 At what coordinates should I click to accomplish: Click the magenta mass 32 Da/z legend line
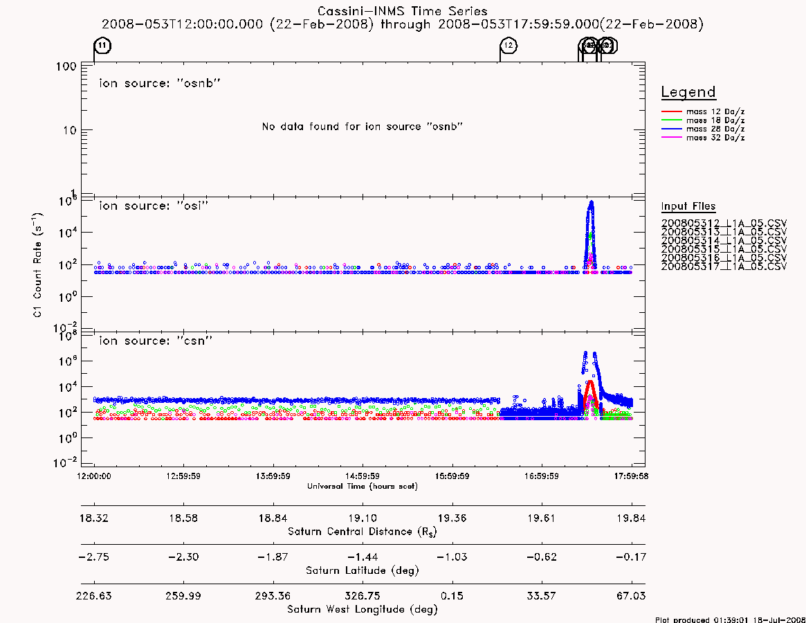pos(671,138)
